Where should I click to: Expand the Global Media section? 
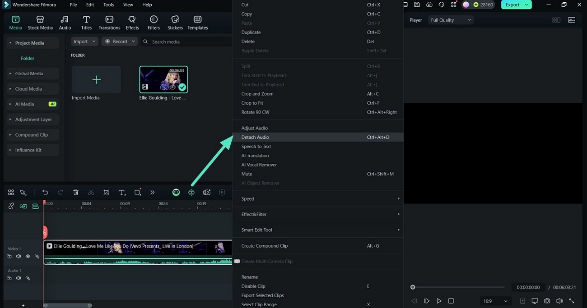point(33,74)
